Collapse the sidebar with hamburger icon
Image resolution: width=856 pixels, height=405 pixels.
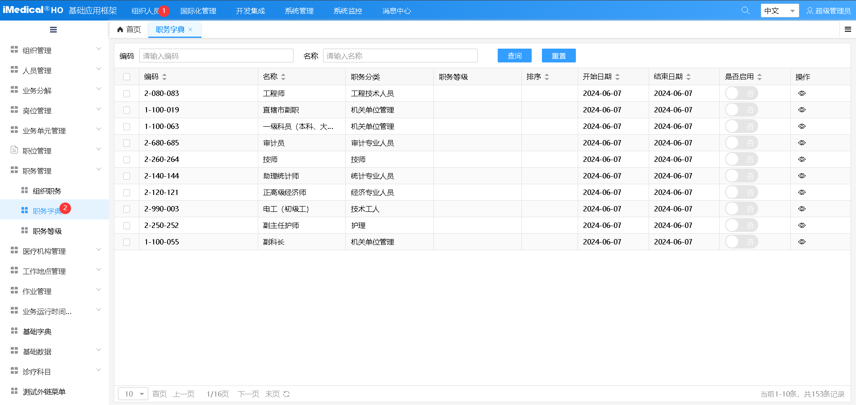[53, 30]
